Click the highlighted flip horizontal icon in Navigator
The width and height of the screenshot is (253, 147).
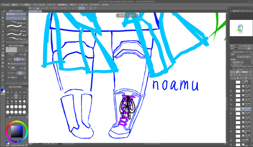point(249,48)
